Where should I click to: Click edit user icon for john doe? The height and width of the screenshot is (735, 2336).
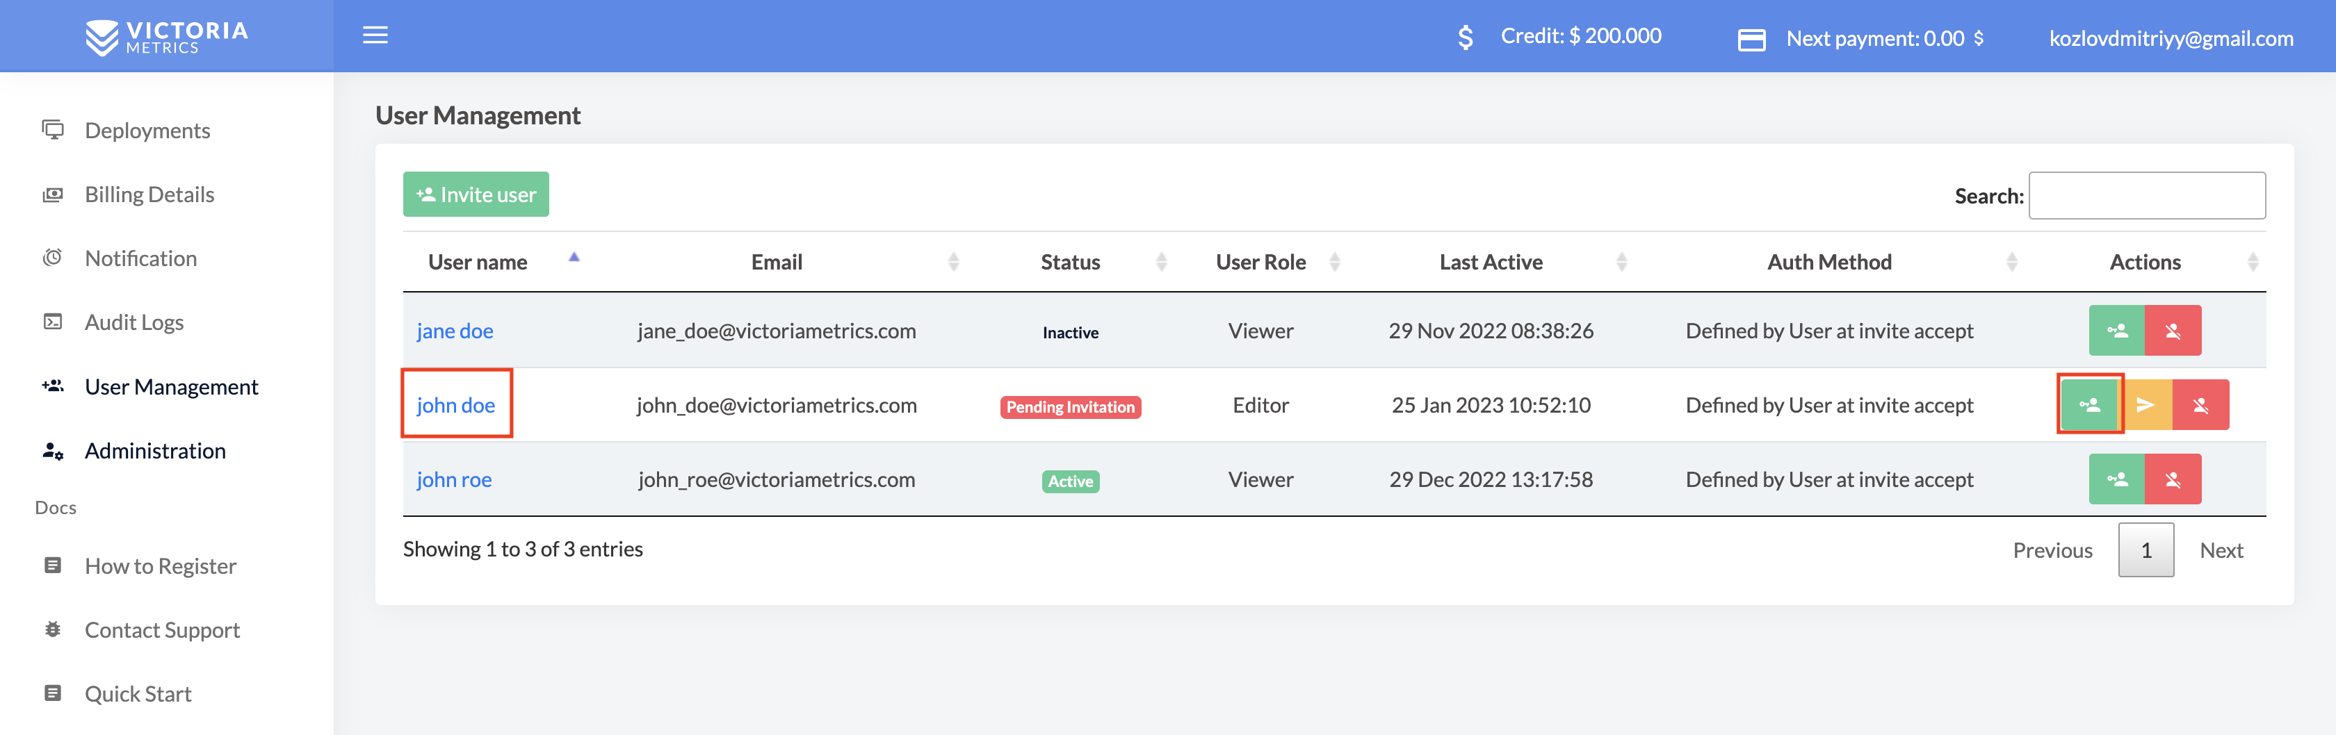pos(2089,405)
